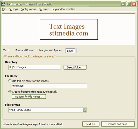Click the Select Folder button

(x=75, y=67)
